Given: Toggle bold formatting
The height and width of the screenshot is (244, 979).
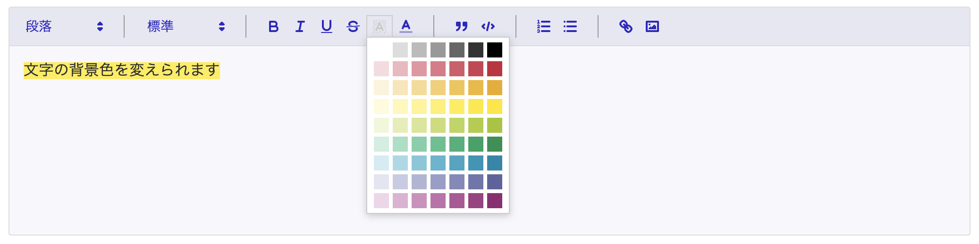Looking at the screenshot, I should pyautogui.click(x=273, y=26).
